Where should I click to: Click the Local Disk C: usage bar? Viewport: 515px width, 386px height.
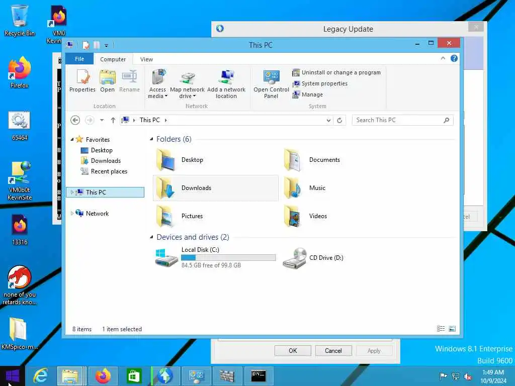[229, 258]
